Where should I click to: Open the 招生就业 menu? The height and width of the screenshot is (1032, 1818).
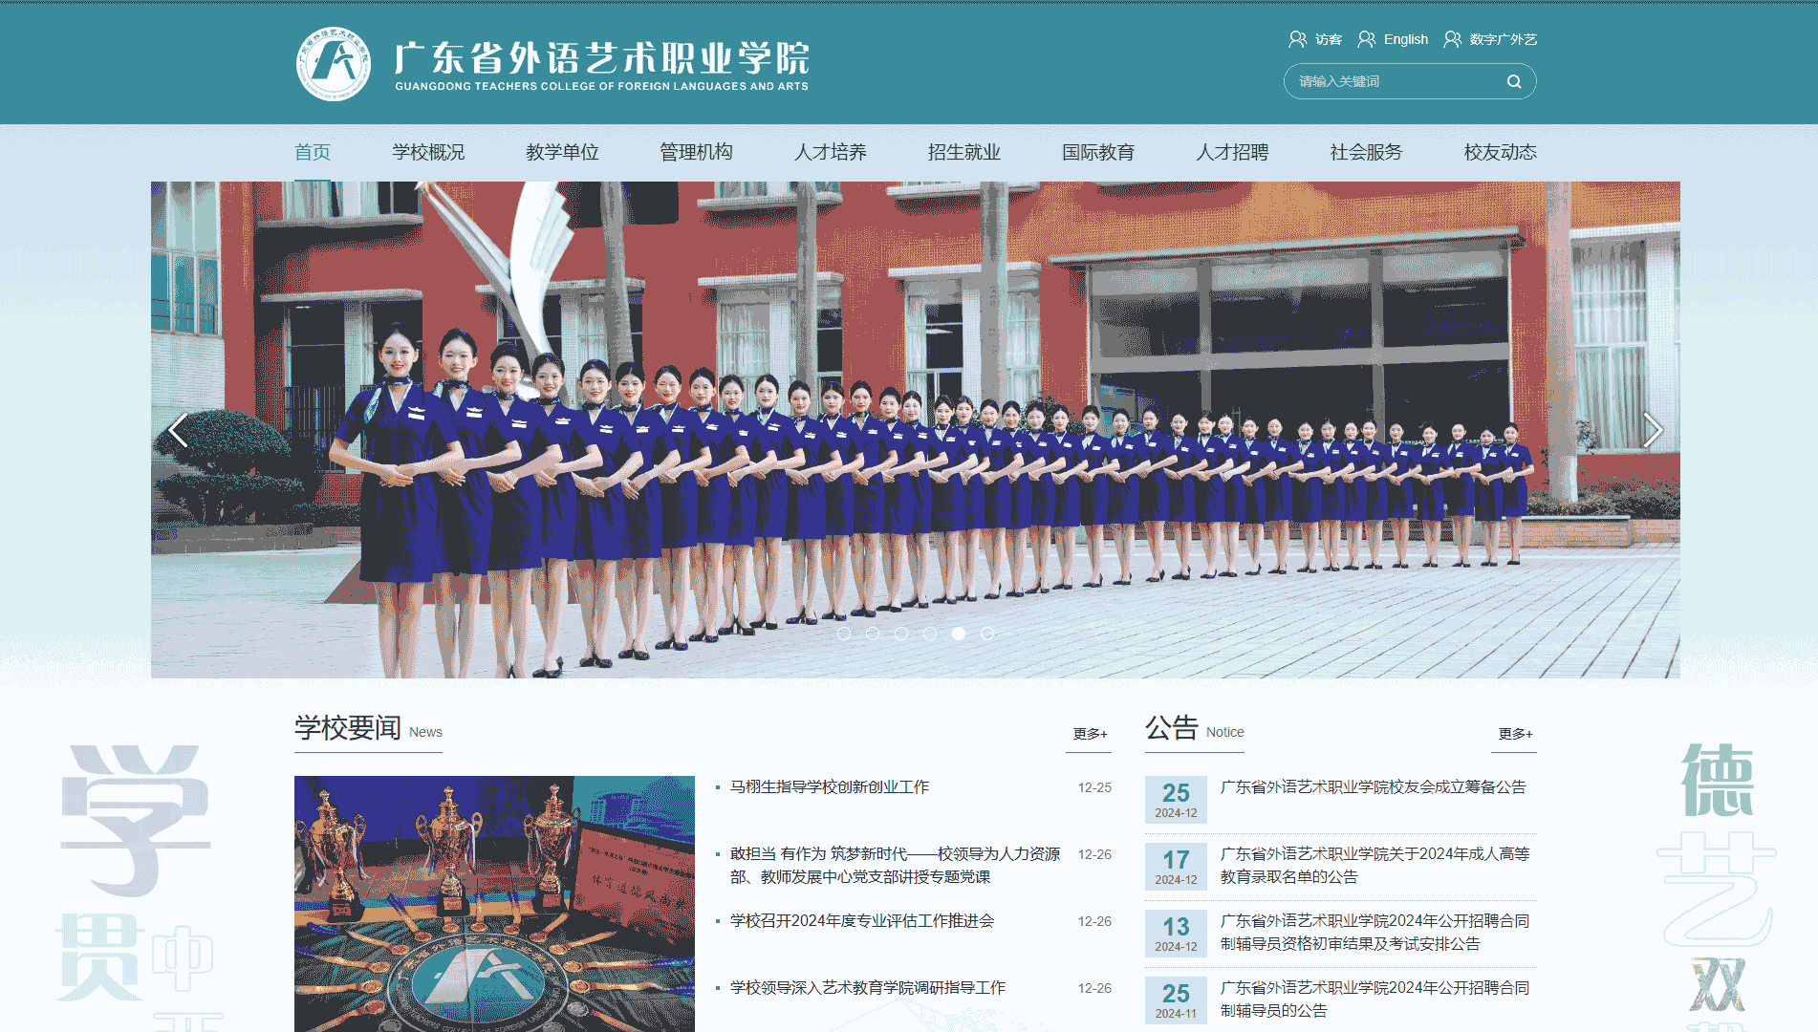[x=964, y=152]
